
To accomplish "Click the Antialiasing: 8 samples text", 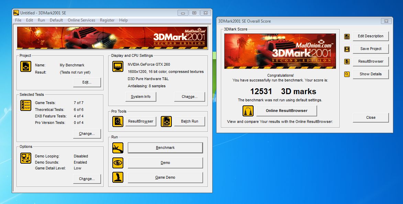I will tap(146, 86).
